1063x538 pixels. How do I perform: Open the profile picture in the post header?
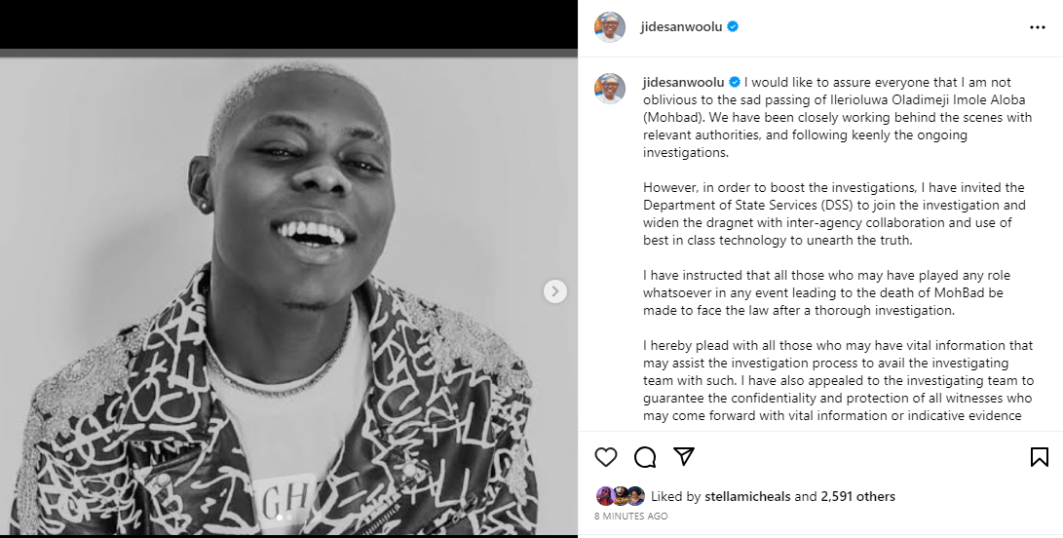[x=610, y=27]
